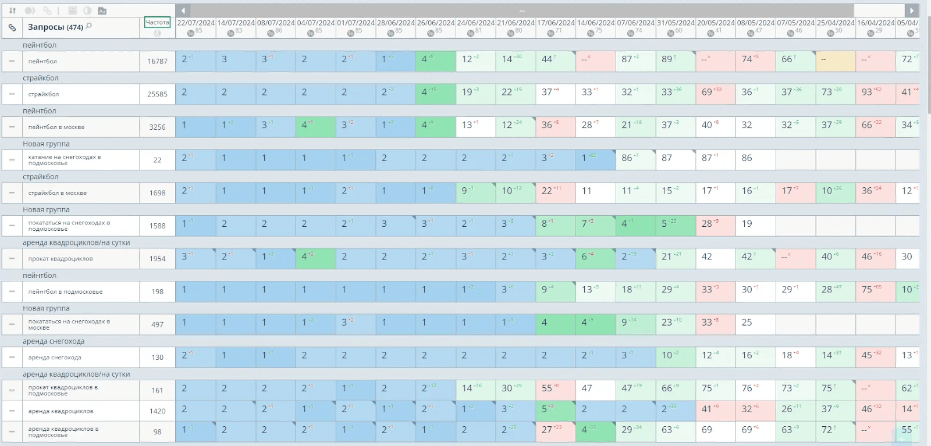The height and width of the screenshot is (446, 931).
Task: Click the frequency value 1698
Action: click(157, 192)
